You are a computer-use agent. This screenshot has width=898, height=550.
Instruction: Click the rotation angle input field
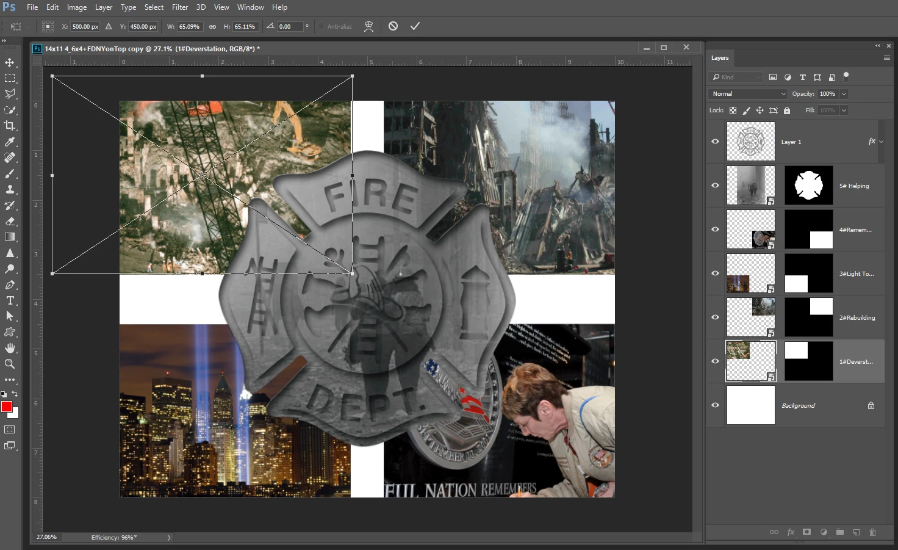tap(289, 27)
